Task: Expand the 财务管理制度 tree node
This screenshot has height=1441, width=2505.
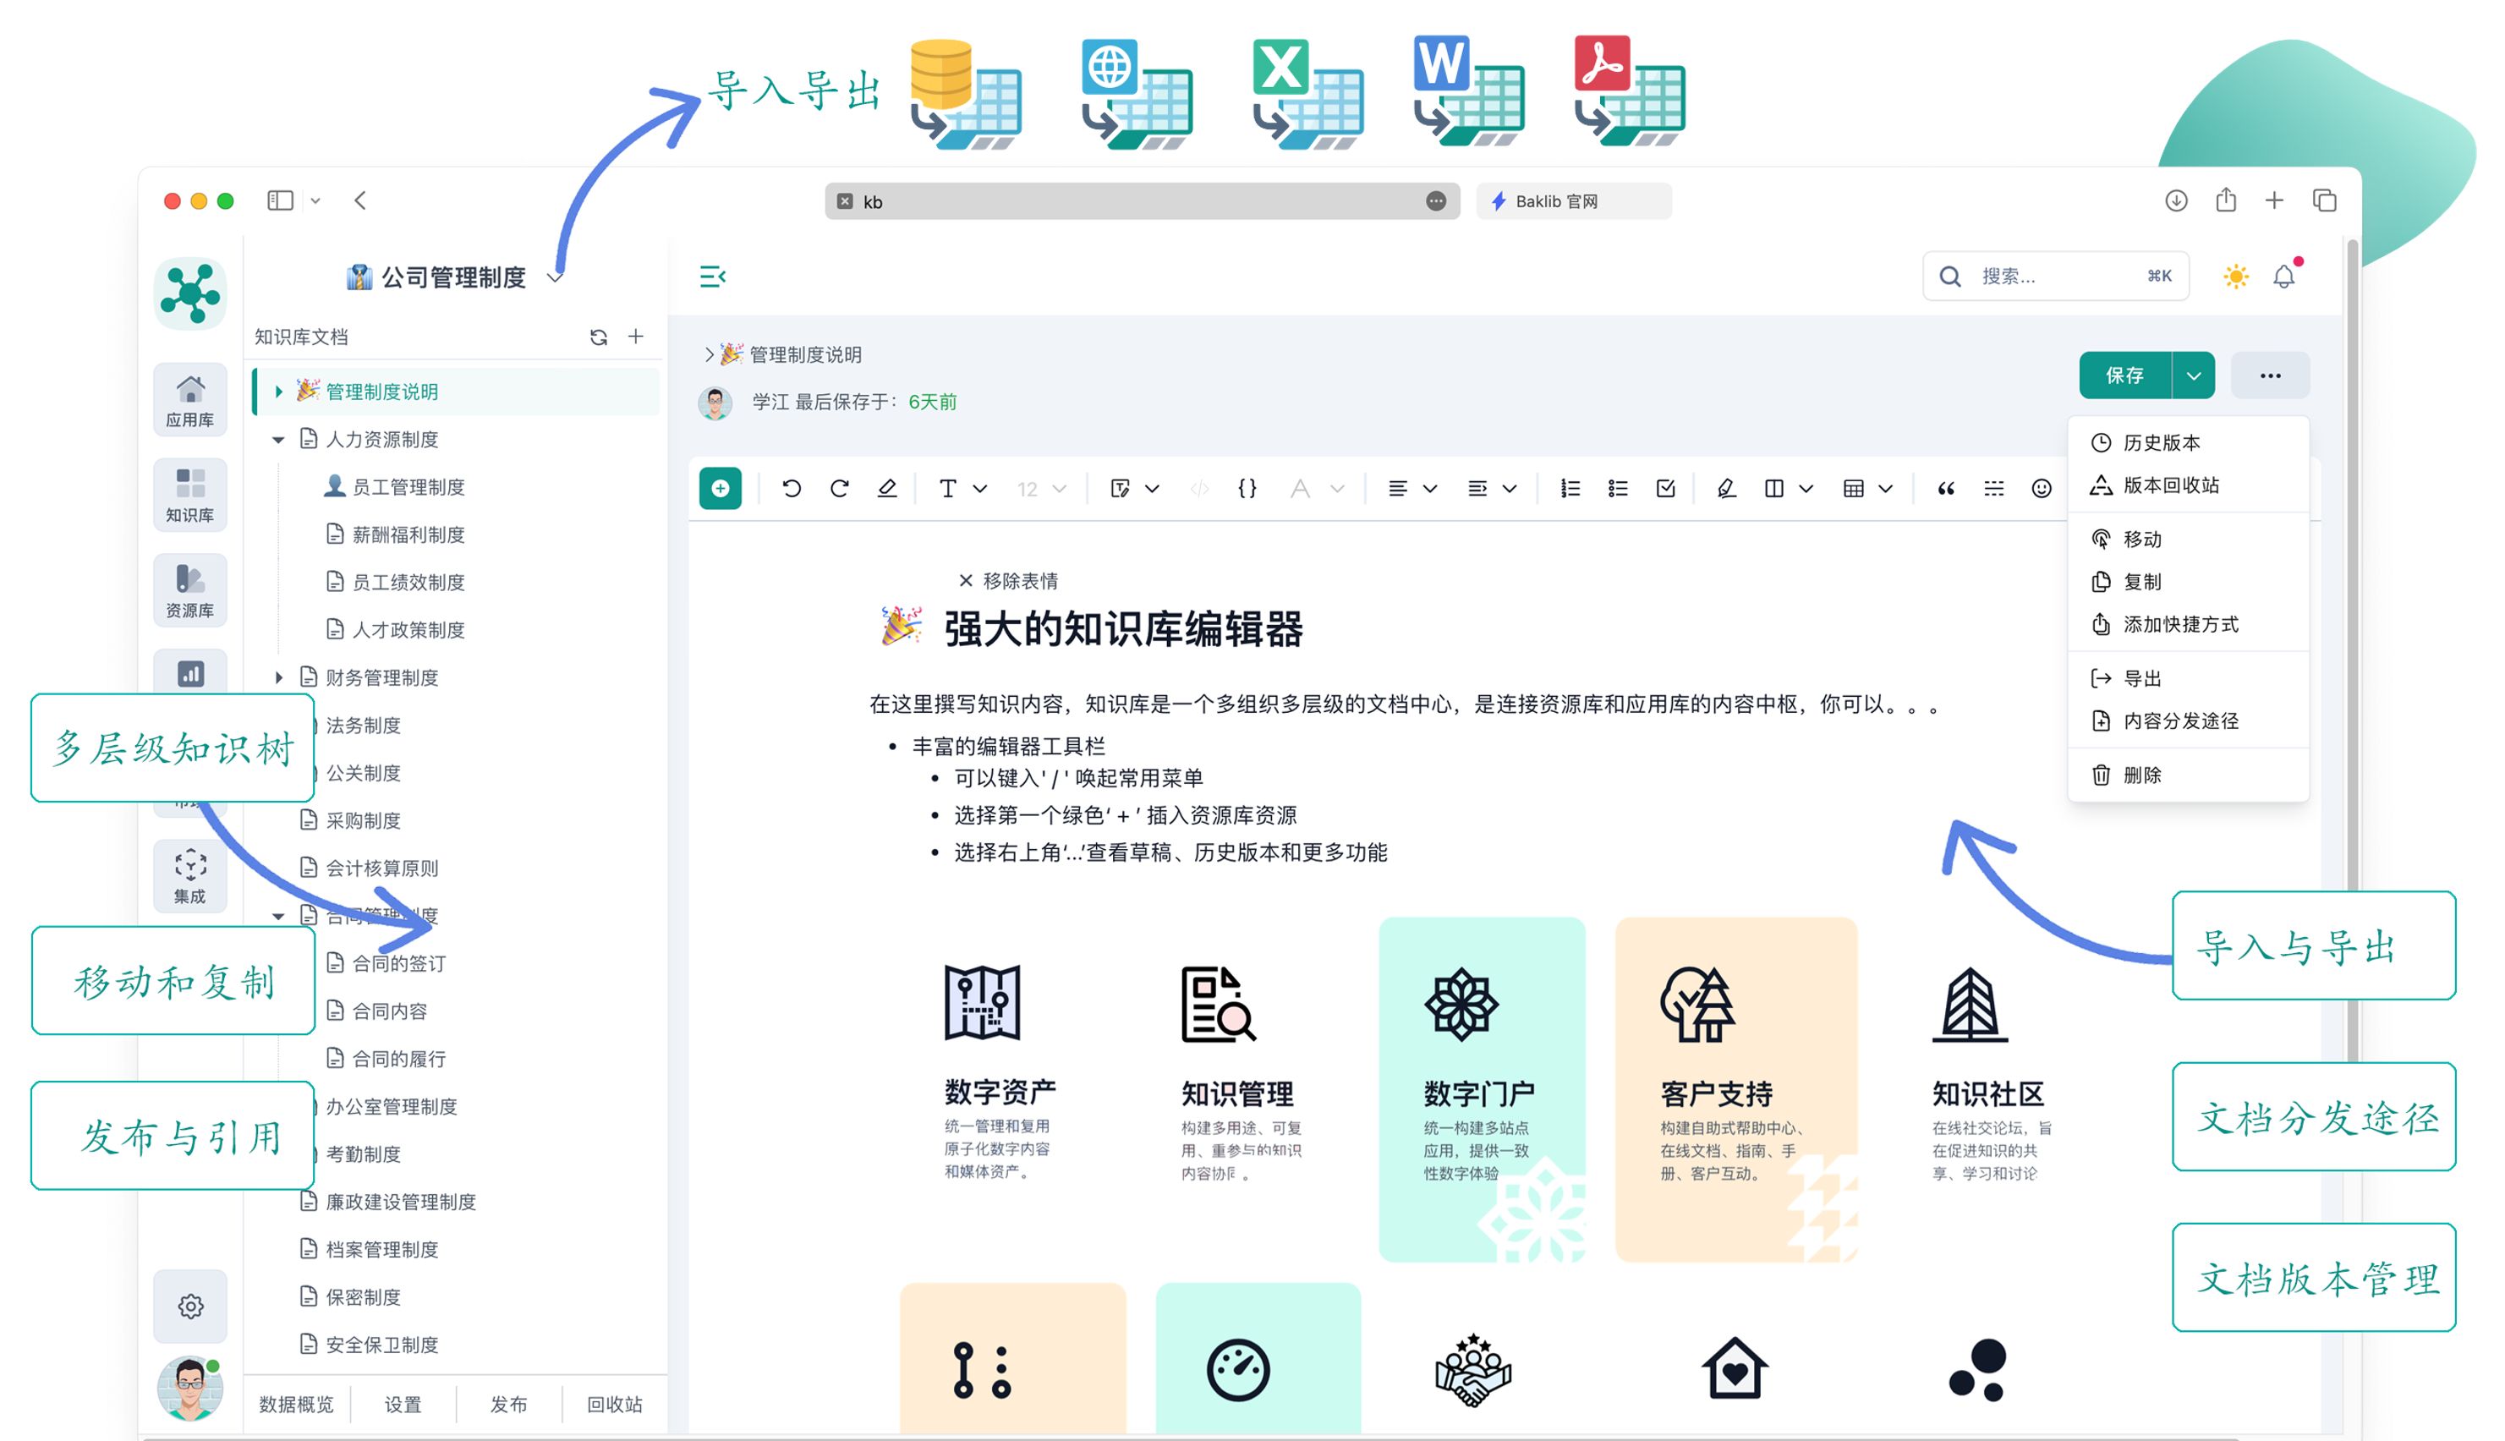Action: 278,678
